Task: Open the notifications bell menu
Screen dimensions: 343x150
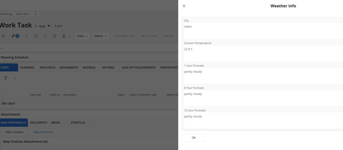Action: (x=66, y=36)
